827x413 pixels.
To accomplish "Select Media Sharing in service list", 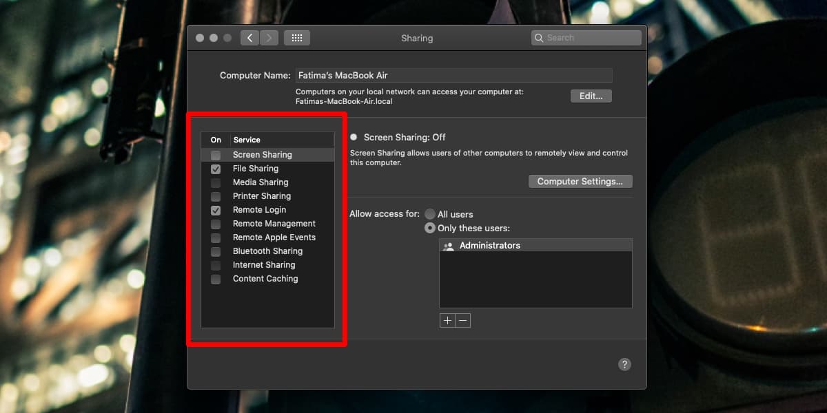I will [x=261, y=182].
